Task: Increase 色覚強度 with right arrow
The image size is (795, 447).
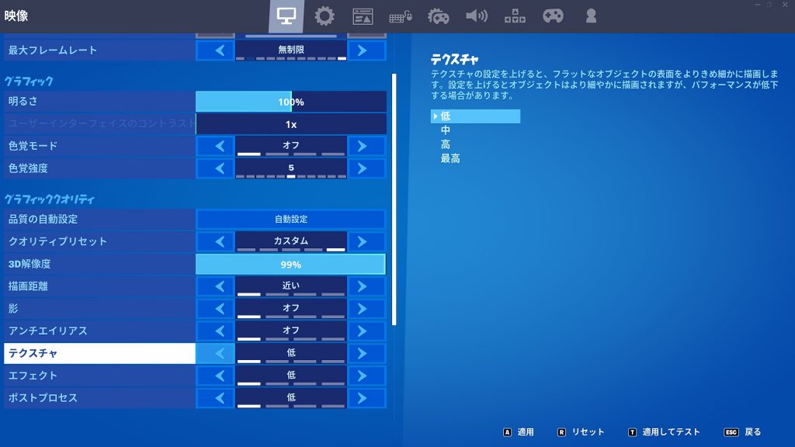Action: [x=366, y=168]
